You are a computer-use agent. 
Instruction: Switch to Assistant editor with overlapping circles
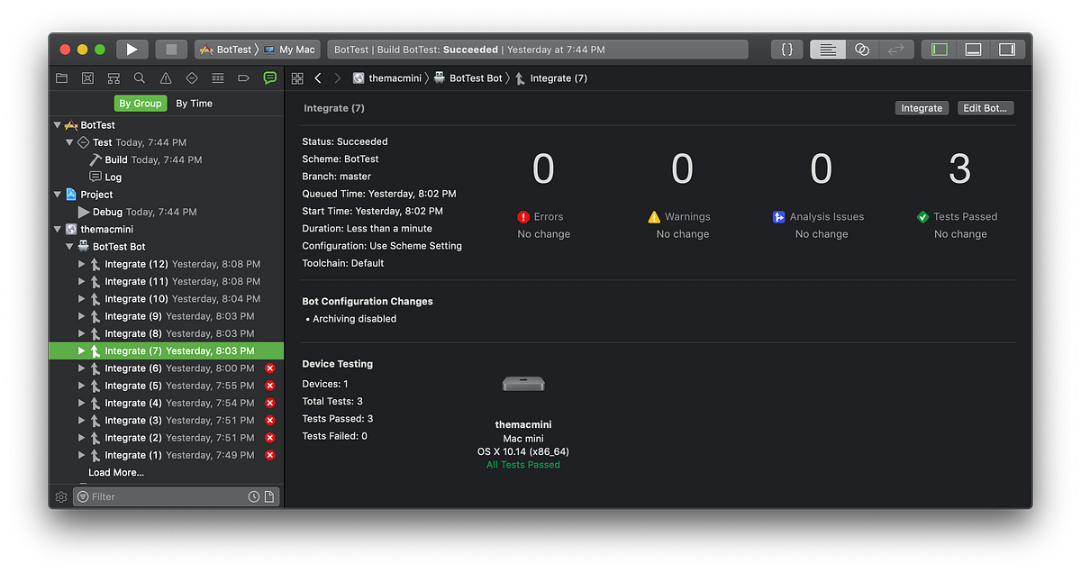(x=861, y=49)
